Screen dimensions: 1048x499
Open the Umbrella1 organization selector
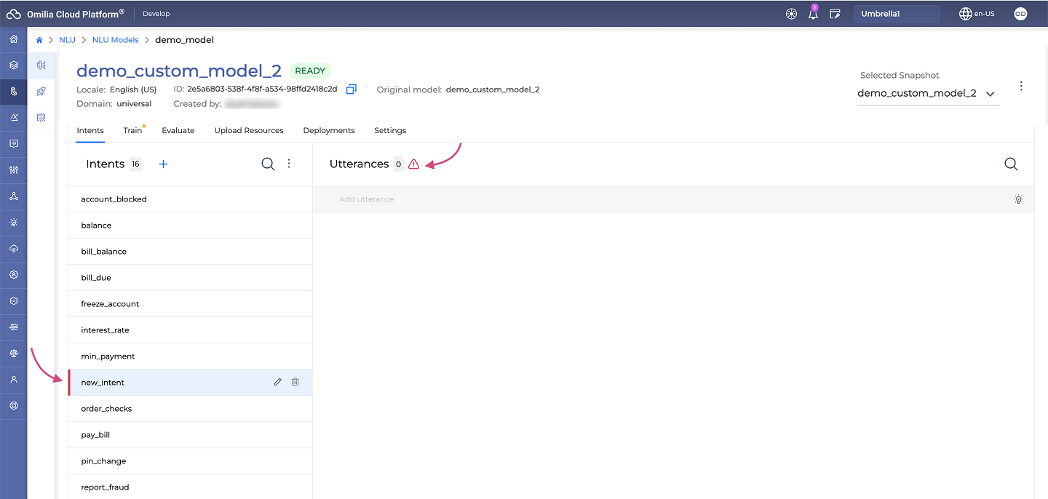point(896,14)
